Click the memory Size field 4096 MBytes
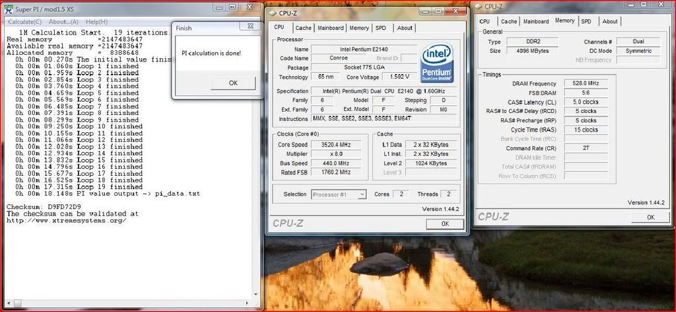Image resolution: width=676 pixels, height=312 pixels. 532,50
